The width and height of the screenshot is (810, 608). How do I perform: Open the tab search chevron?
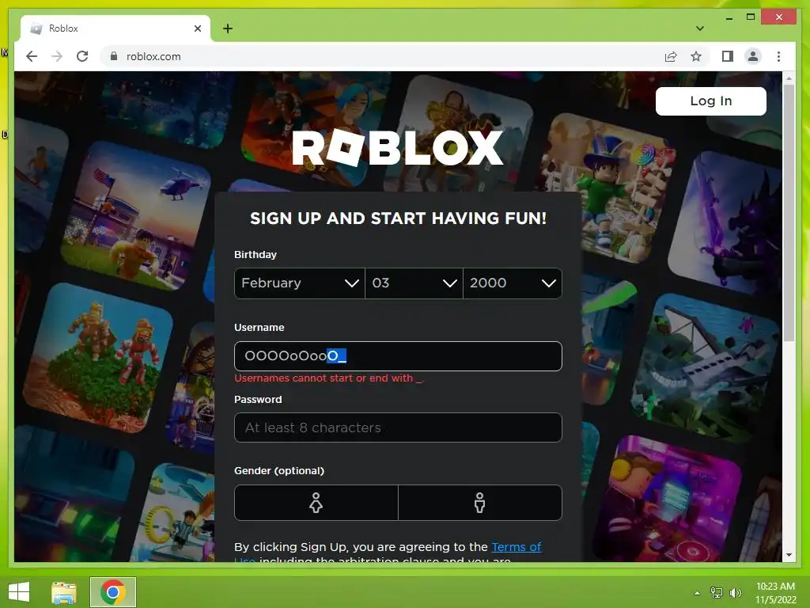tap(700, 28)
